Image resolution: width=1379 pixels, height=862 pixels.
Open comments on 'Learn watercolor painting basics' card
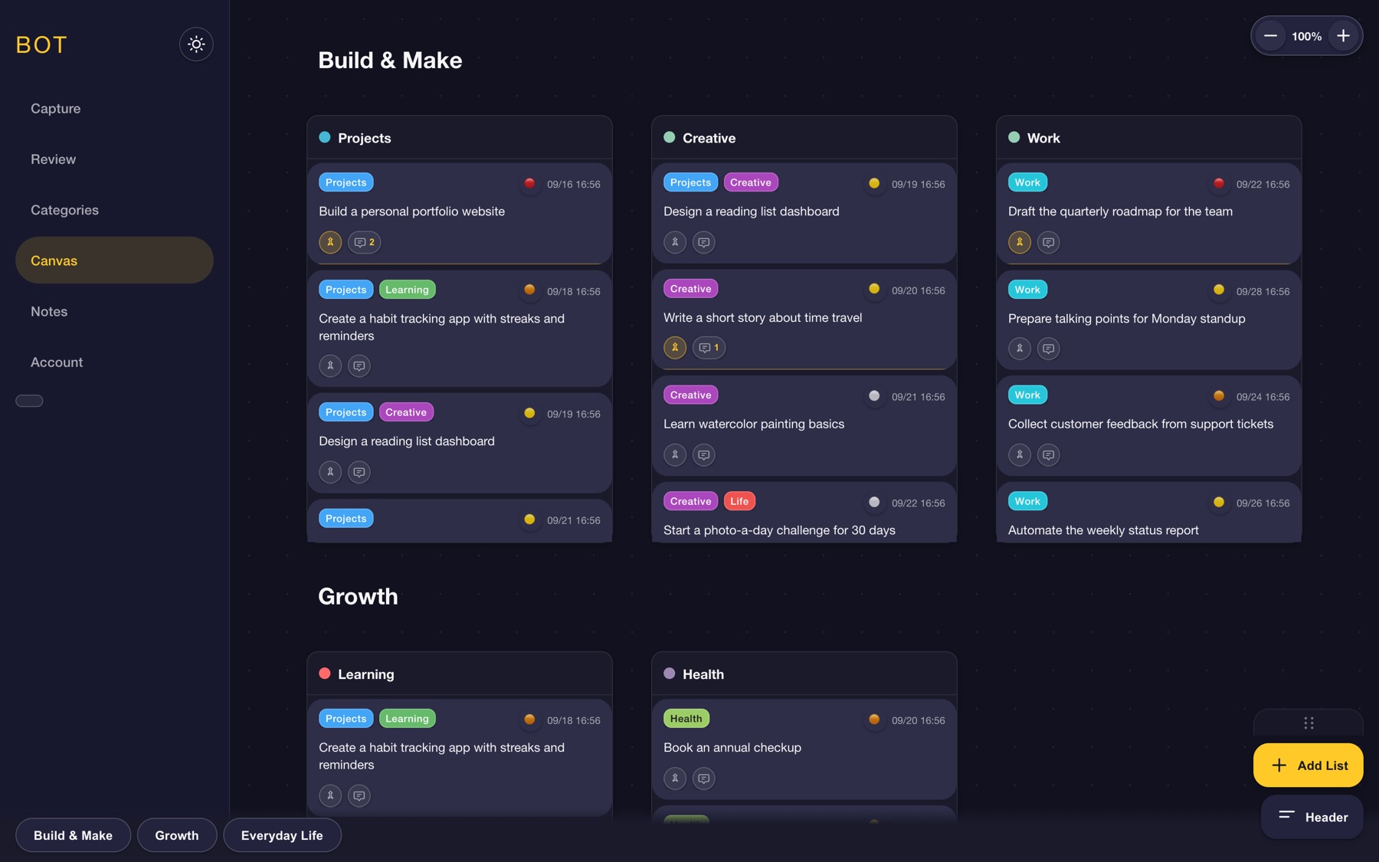(704, 454)
